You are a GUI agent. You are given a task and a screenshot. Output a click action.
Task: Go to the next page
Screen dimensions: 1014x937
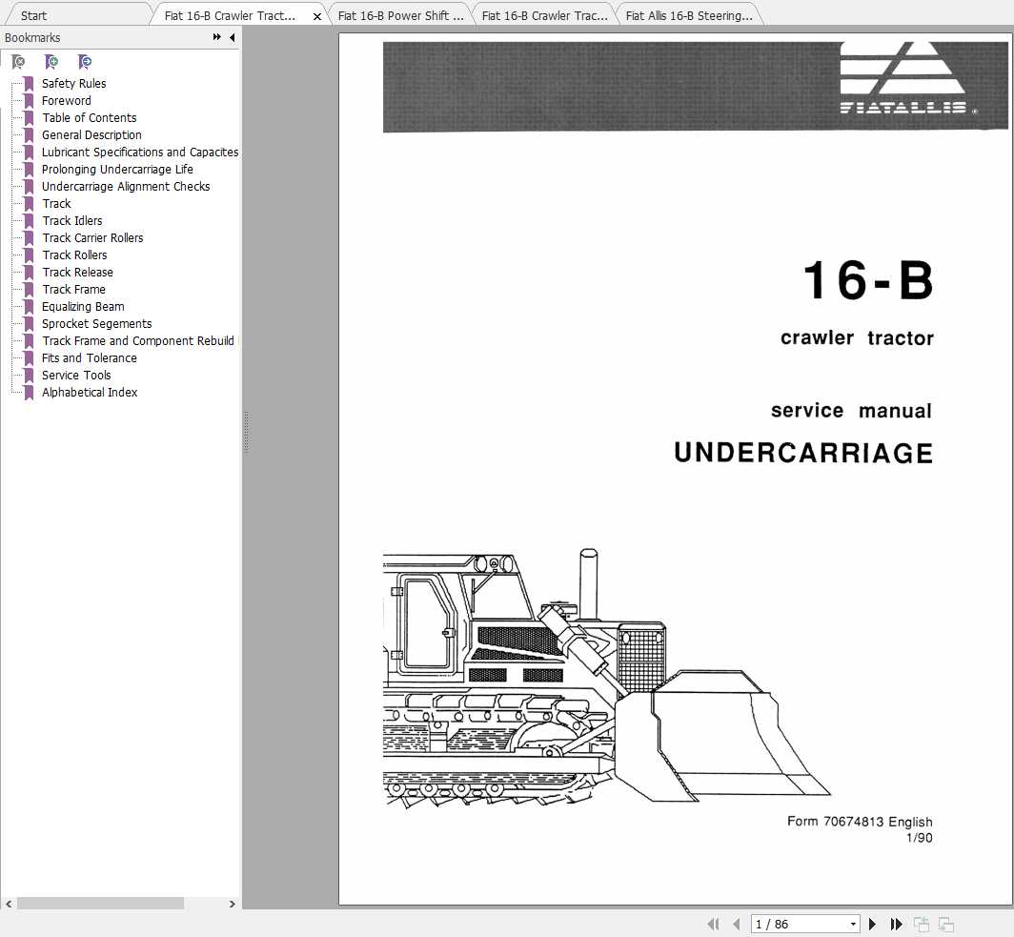pyautogui.click(x=872, y=924)
